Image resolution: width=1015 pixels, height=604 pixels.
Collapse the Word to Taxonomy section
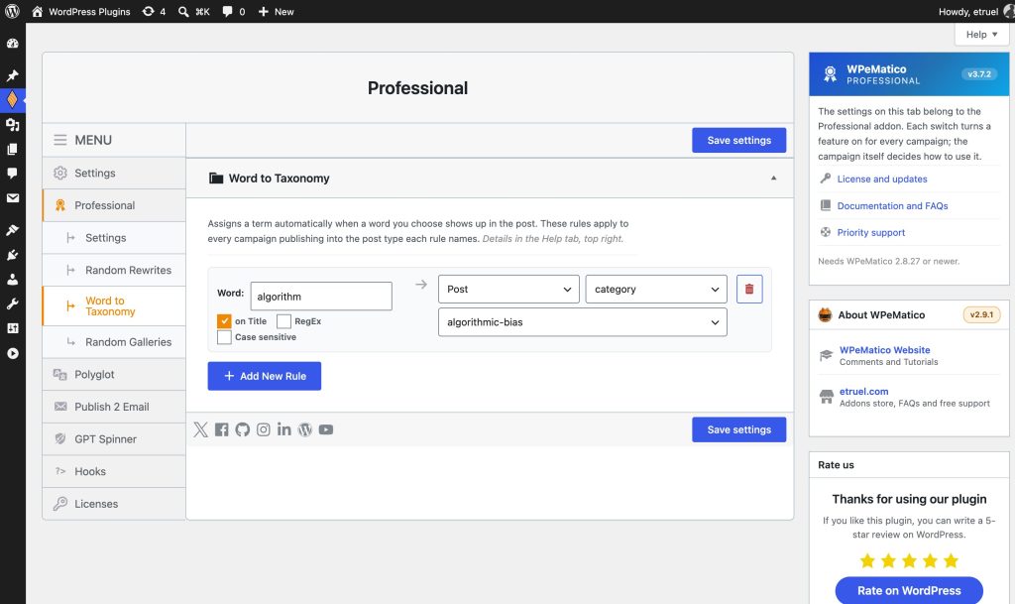[x=773, y=179]
